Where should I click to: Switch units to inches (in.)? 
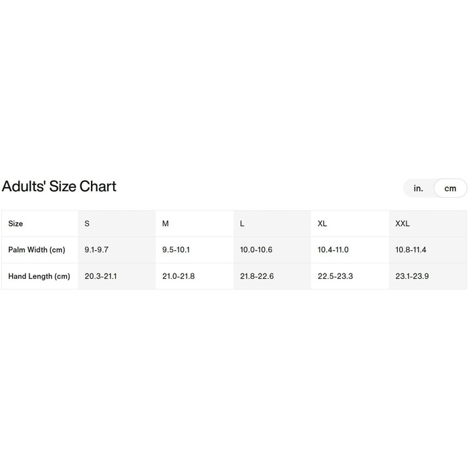pyautogui.click(x=419, y=189)
